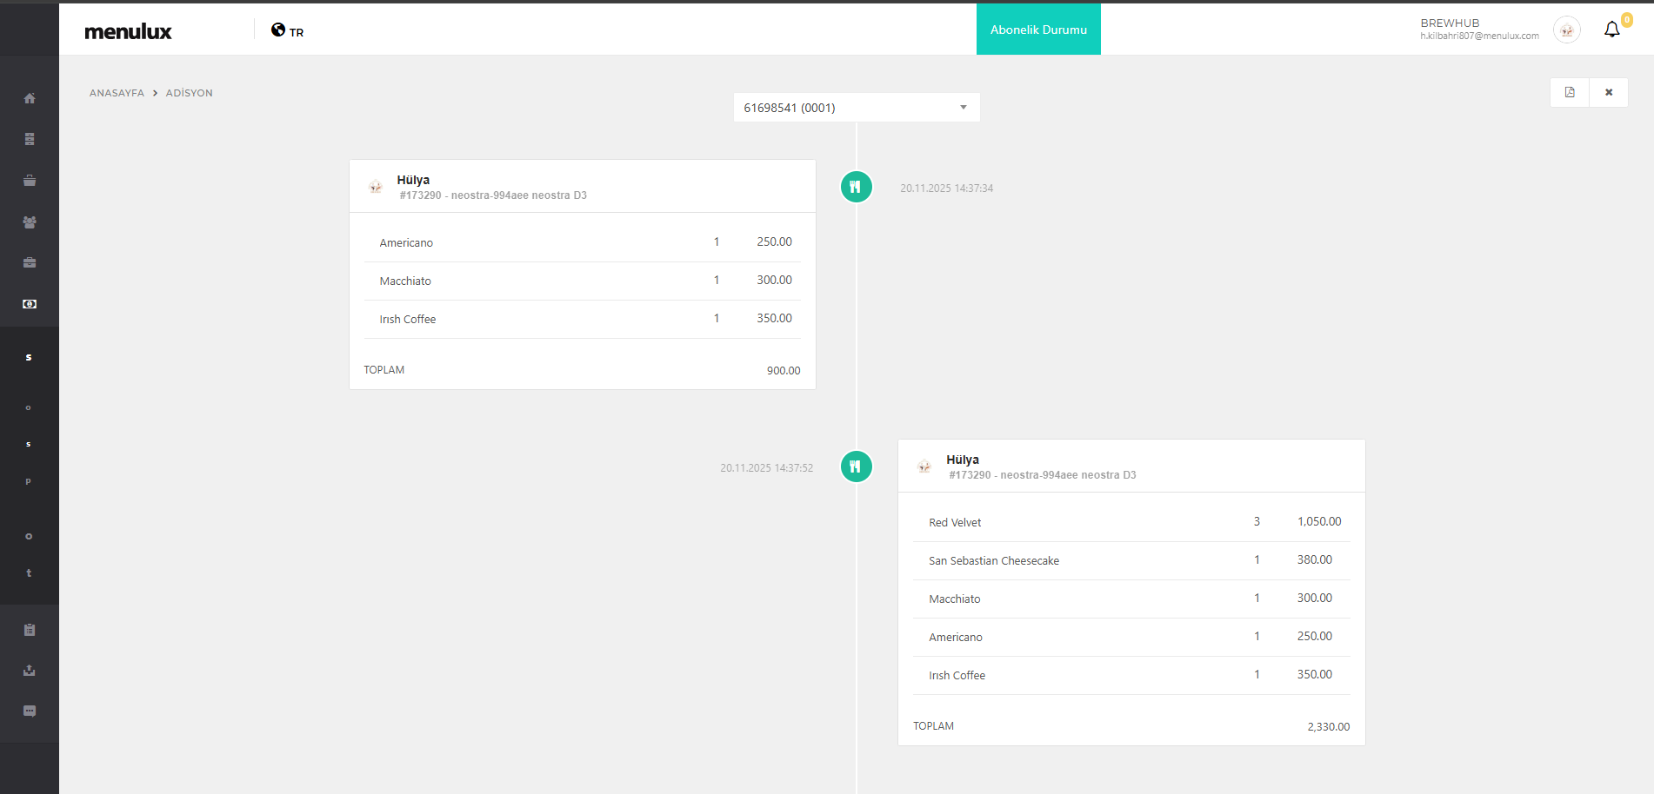The width and height of the screenshot is (1654, 794).
Task: Go to ANASAYFA breadcrumb link
Action: click(117, 93)
